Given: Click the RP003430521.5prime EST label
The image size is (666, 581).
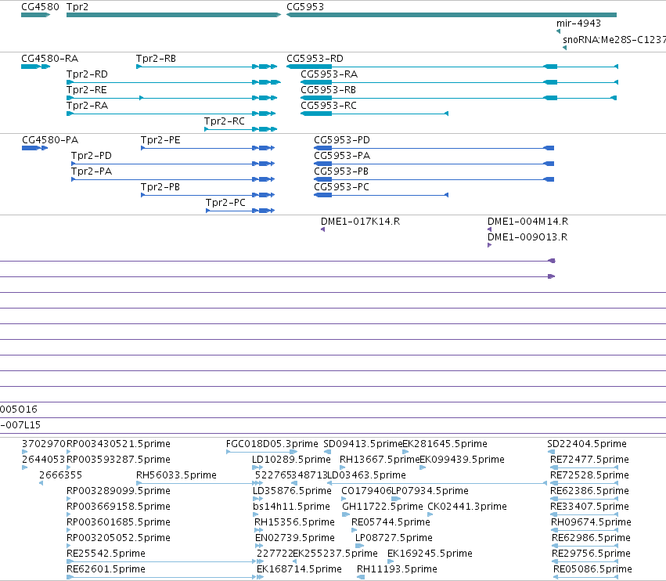Looking at the screenshot, I should (118, 444).
